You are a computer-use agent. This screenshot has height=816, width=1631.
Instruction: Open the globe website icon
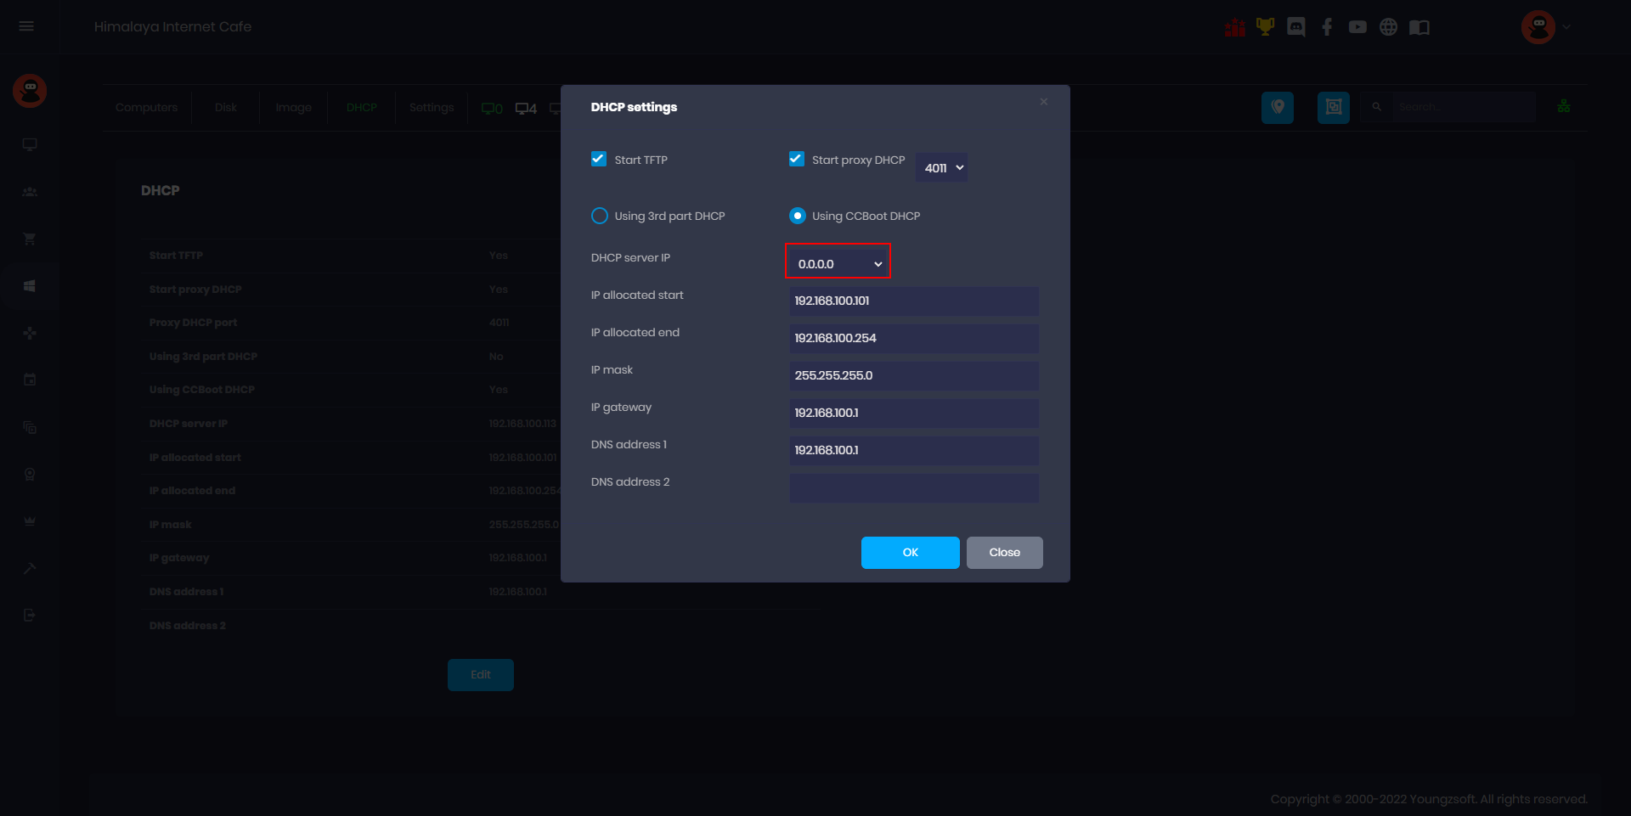pos(1388,27)
